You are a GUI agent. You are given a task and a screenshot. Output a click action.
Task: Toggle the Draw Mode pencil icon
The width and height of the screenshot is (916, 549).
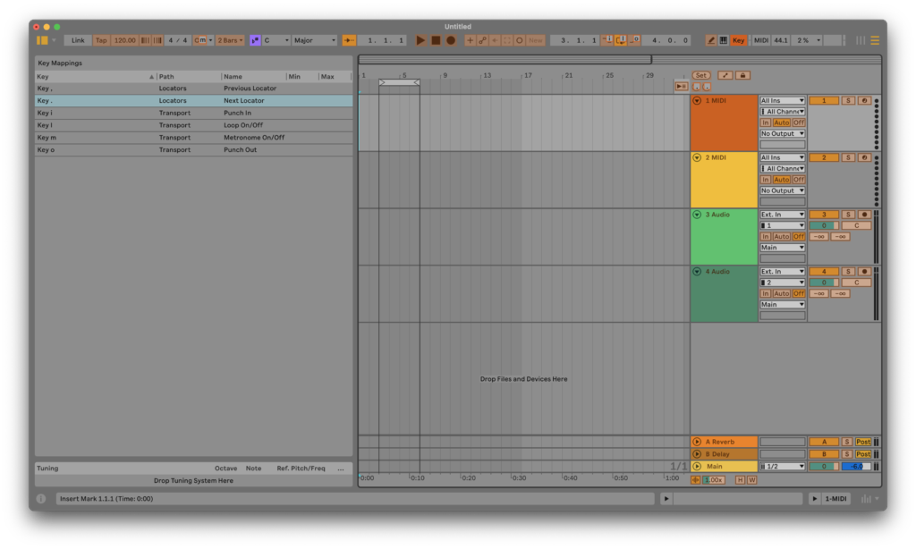click(x=711, y=40)
